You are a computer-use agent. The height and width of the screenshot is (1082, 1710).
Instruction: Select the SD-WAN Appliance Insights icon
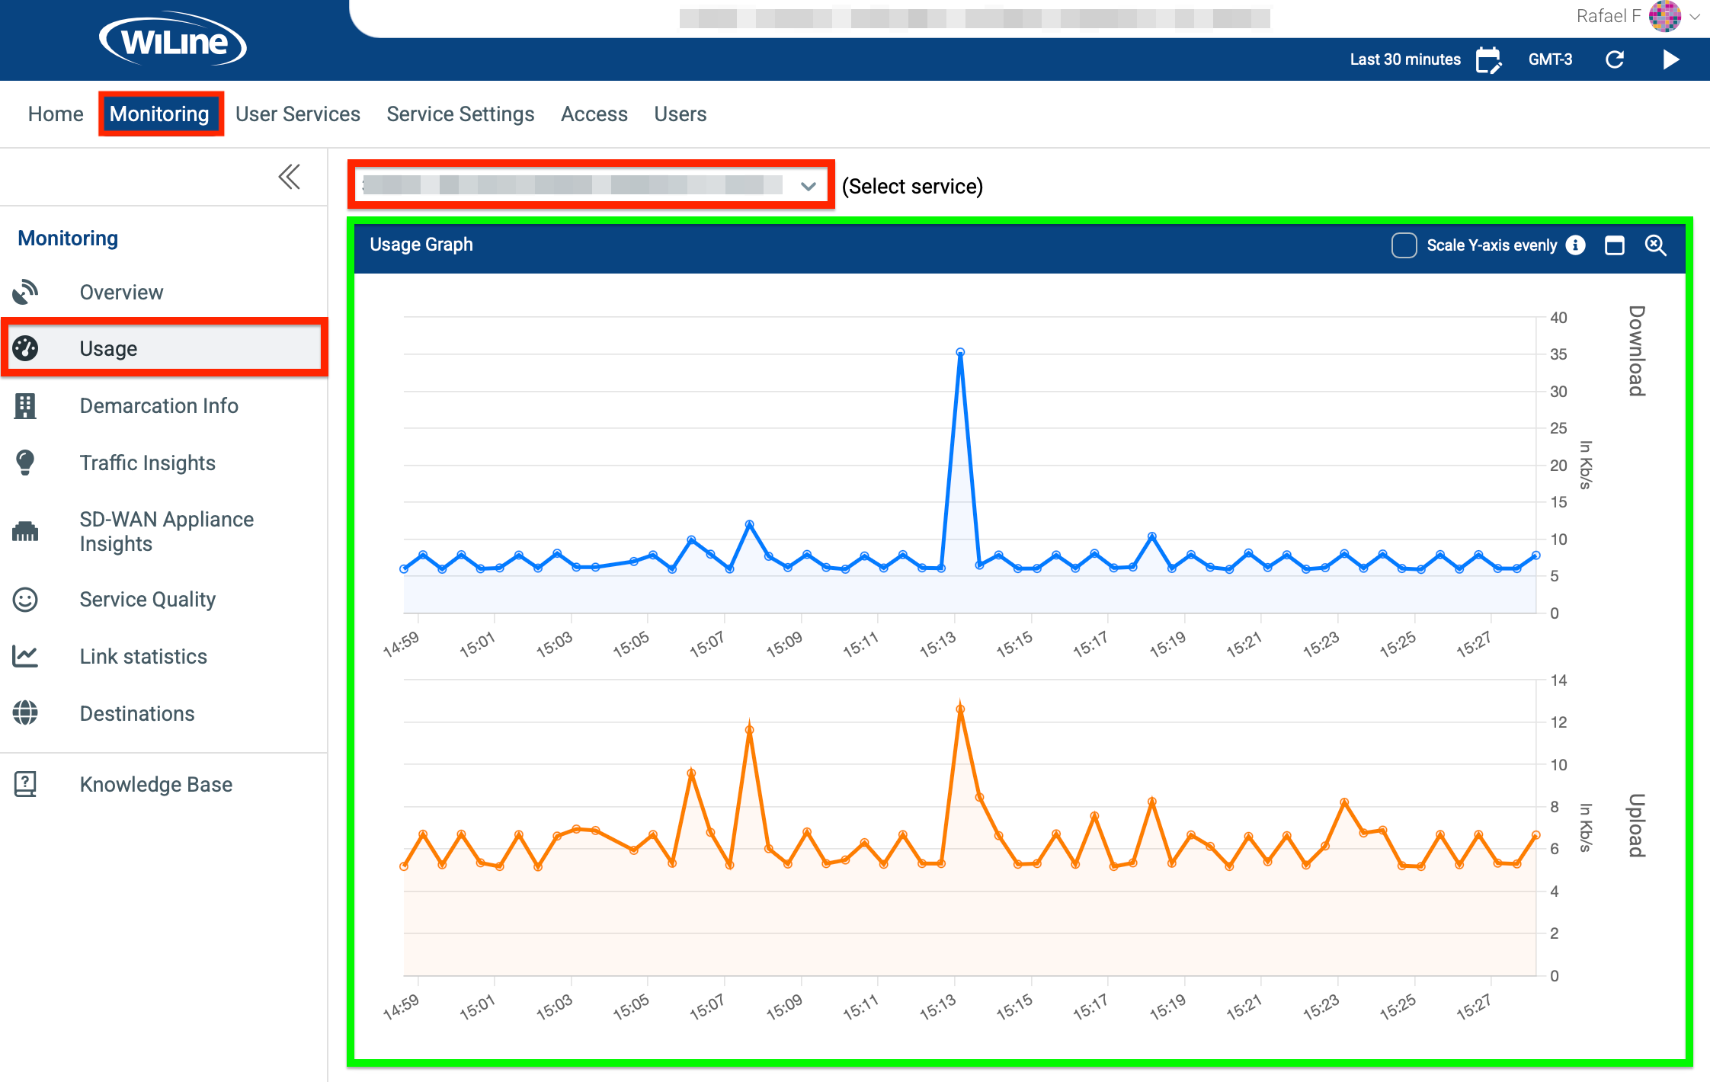pos(25,530)
